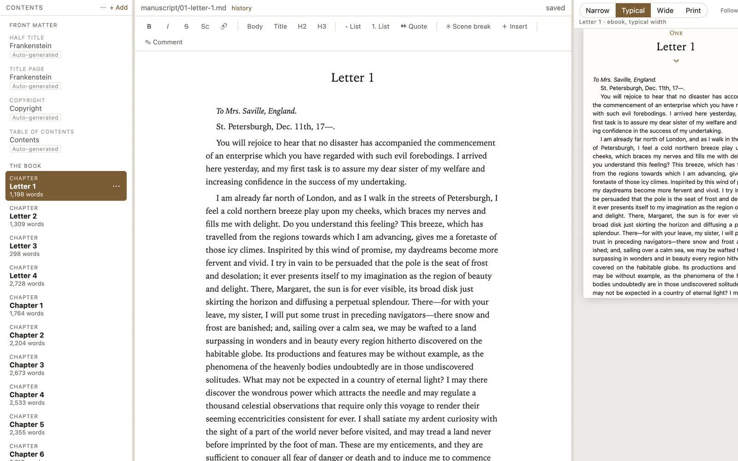
Task: Switch preview to Wide width
Action: [x=665, y=10]
